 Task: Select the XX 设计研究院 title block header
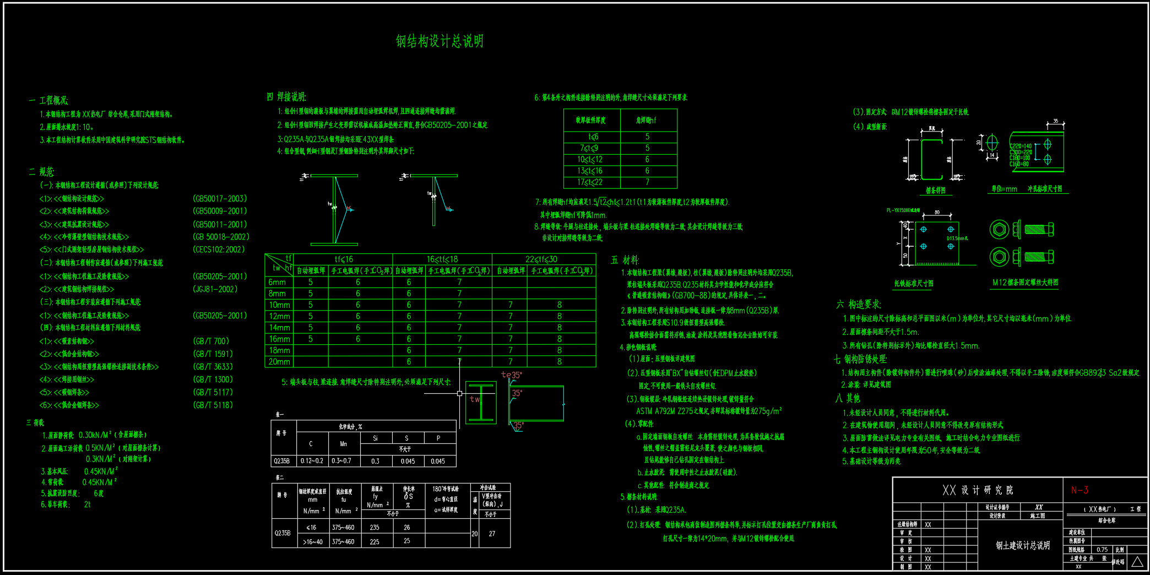point(978,490)
